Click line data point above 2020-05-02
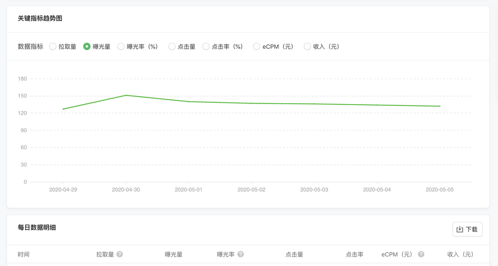This screenshot has width=498, height=266. tap(251, 103)
